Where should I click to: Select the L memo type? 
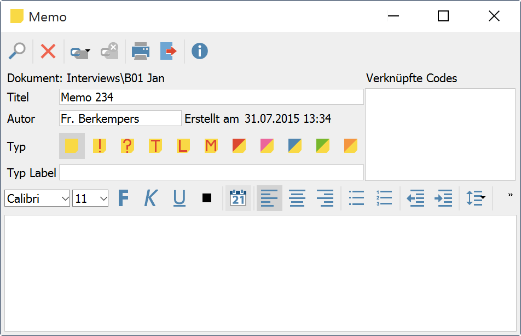pos(183,146)
